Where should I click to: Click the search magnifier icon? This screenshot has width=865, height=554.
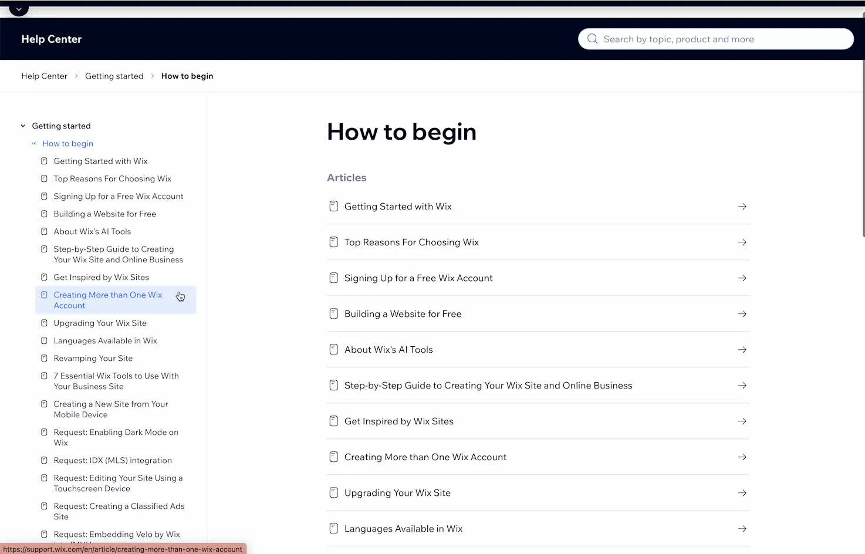pos(592,39)
